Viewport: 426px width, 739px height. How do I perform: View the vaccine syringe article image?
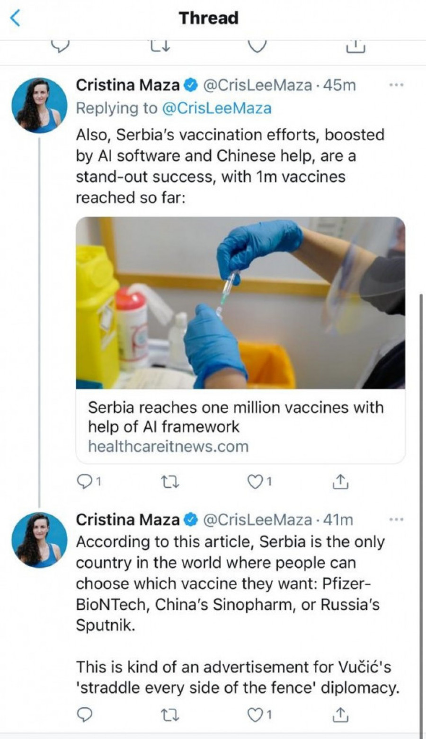tap(240, 303)
